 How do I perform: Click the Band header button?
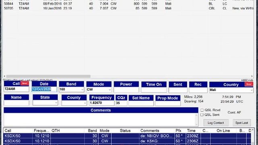[71, 84]
